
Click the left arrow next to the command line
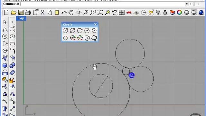(x=191, y=4)
